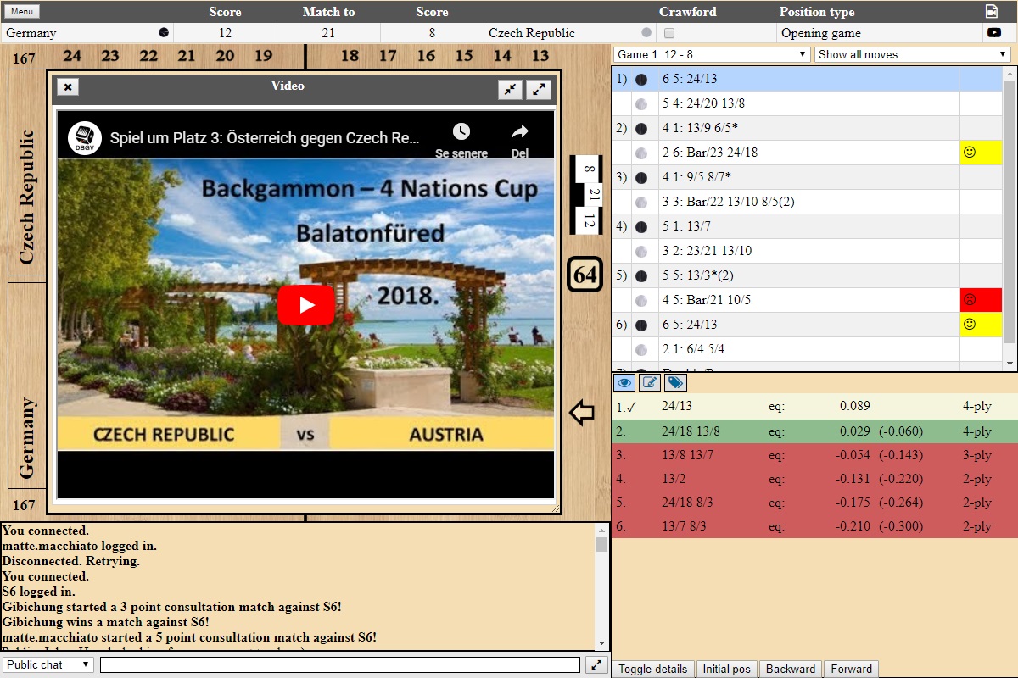Click the Backward button
Image resolution: width=1018 pixels, height=678 pixels.
click(791, 669)
